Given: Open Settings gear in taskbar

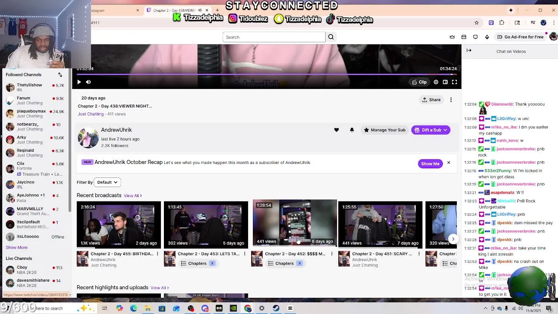Looking at the screenshot, I should pos(262,308).
